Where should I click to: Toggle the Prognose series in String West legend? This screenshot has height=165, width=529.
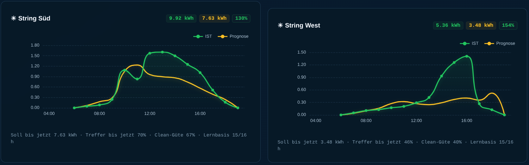coord(500,43)
